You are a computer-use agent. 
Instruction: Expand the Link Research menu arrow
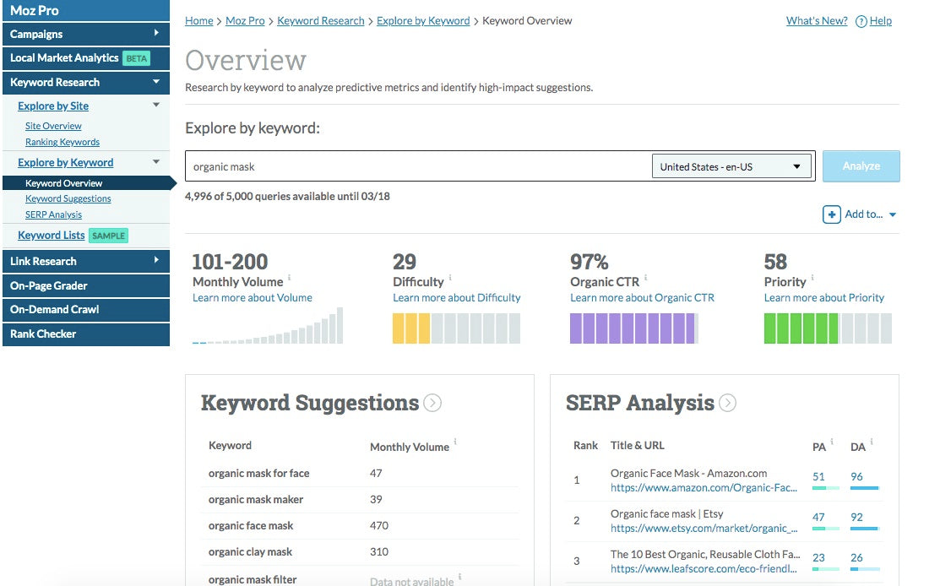pos(156,260)
